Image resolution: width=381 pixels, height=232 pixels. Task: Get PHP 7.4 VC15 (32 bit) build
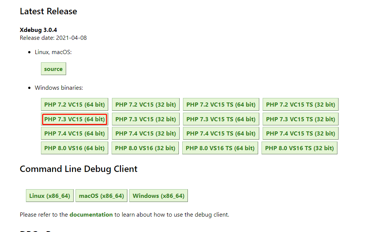tap(145, 134)
